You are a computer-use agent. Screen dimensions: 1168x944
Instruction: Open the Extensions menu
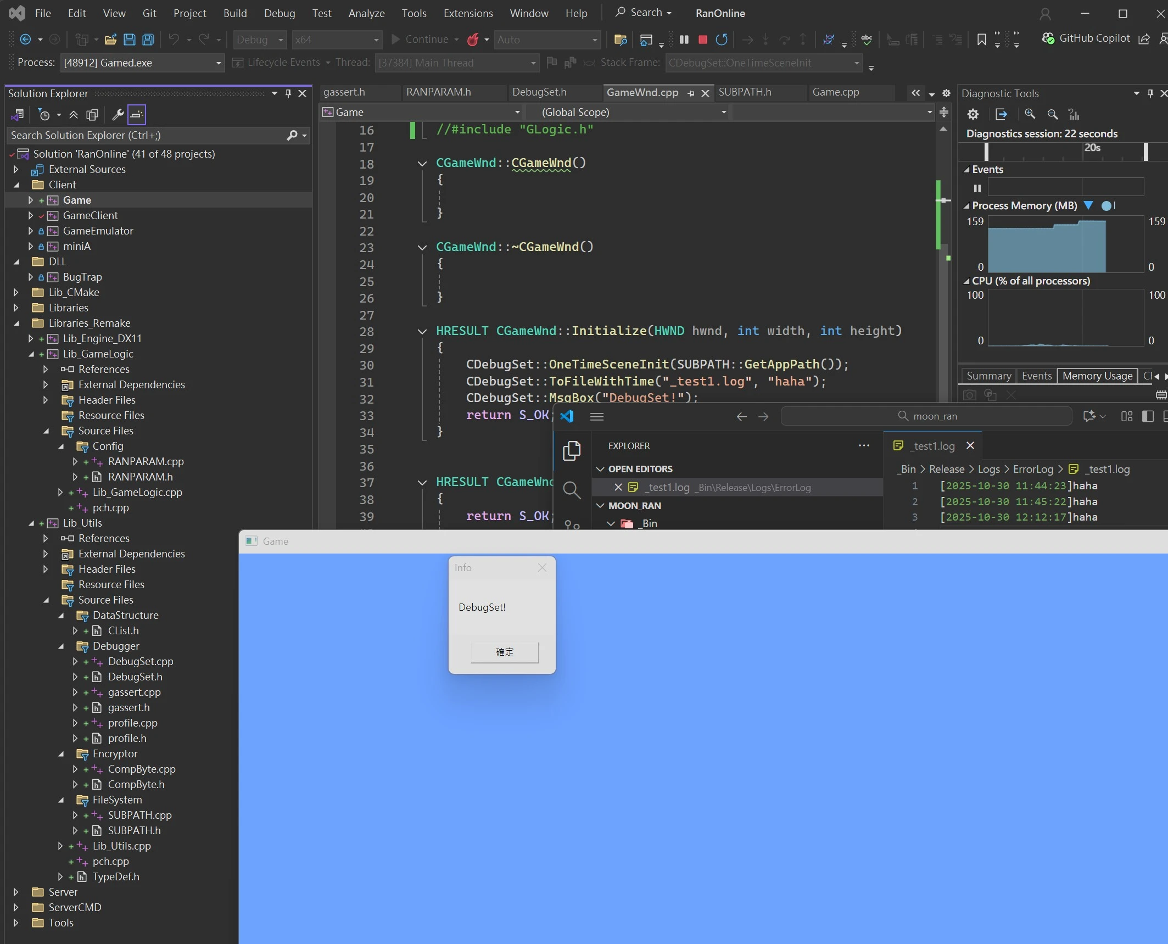[468, 13]
